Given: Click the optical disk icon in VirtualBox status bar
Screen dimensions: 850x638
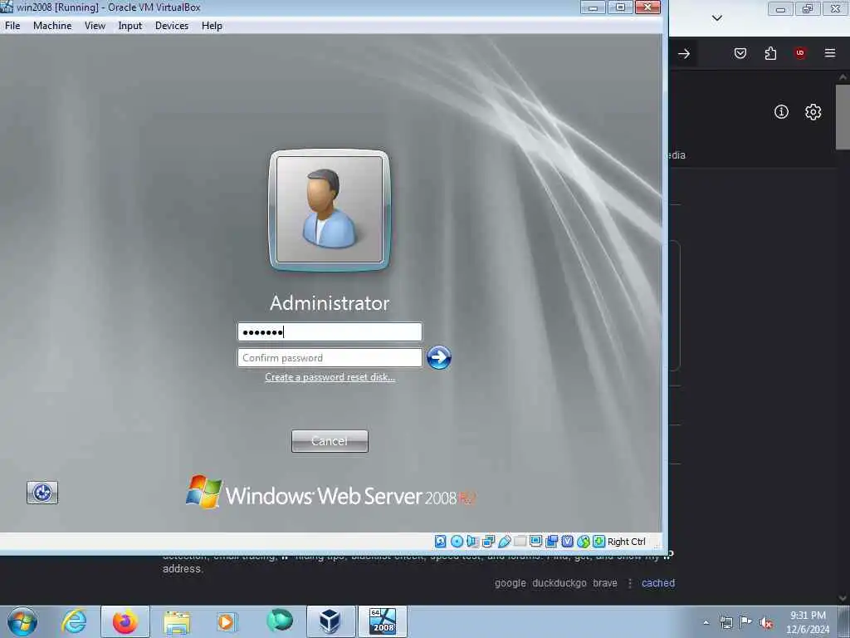Looking at the screenshot, I should click(x=457, y=541).
